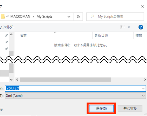Expand the file name combo box arrow
147x116 pixels.
point(143,89)
